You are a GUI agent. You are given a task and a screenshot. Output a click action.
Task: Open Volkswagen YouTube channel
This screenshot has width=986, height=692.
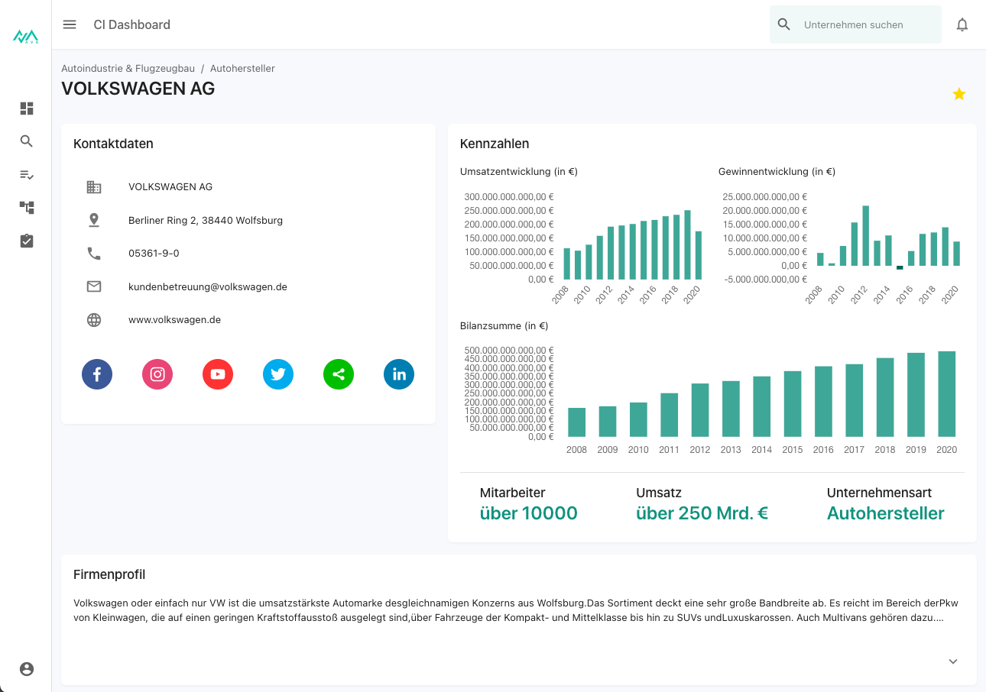218,374
